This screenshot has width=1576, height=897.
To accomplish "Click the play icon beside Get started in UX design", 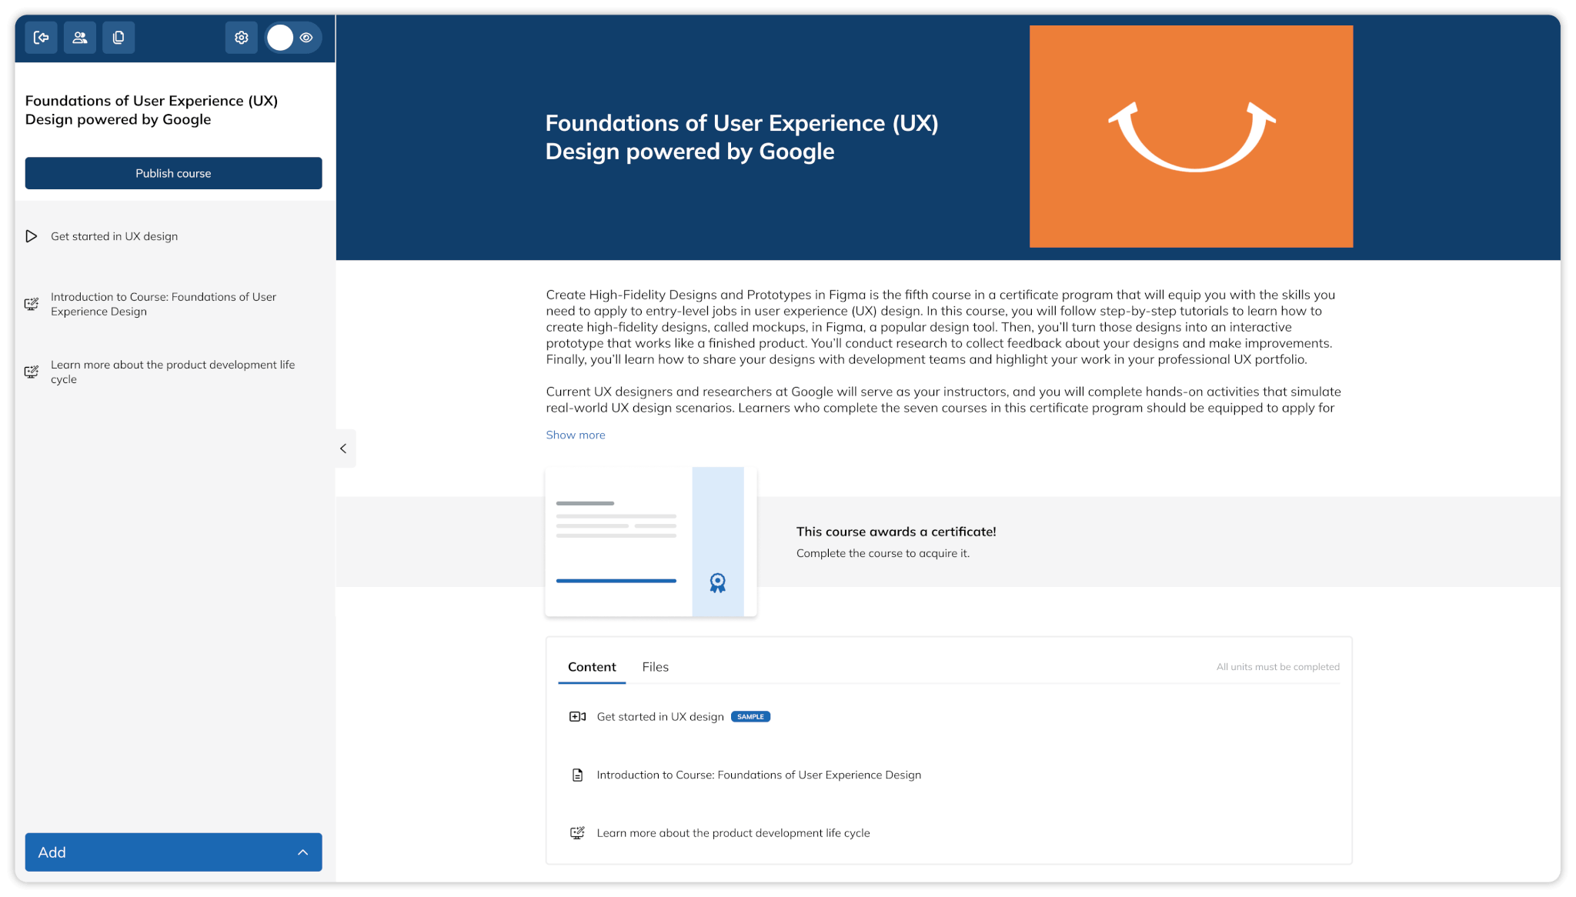I will [x=32, y=236].
